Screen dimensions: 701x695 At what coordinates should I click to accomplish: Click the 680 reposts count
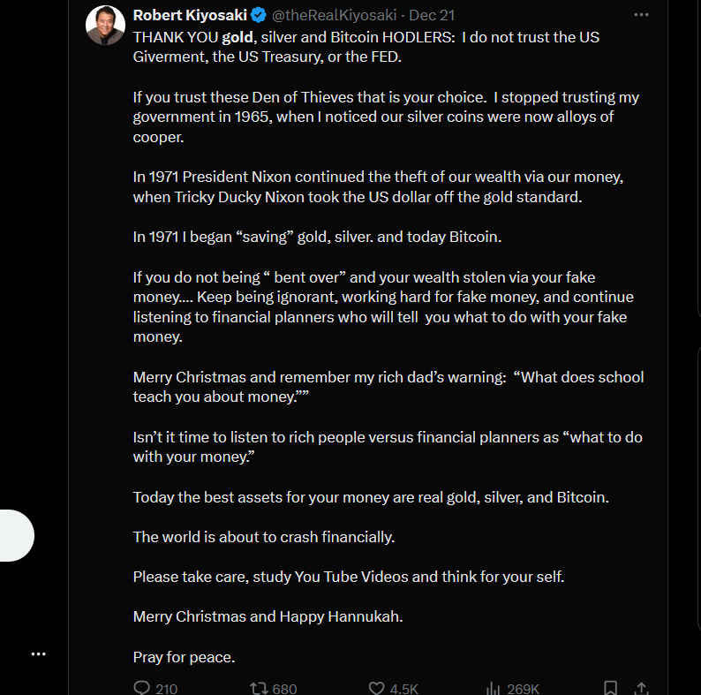(285, 689)
